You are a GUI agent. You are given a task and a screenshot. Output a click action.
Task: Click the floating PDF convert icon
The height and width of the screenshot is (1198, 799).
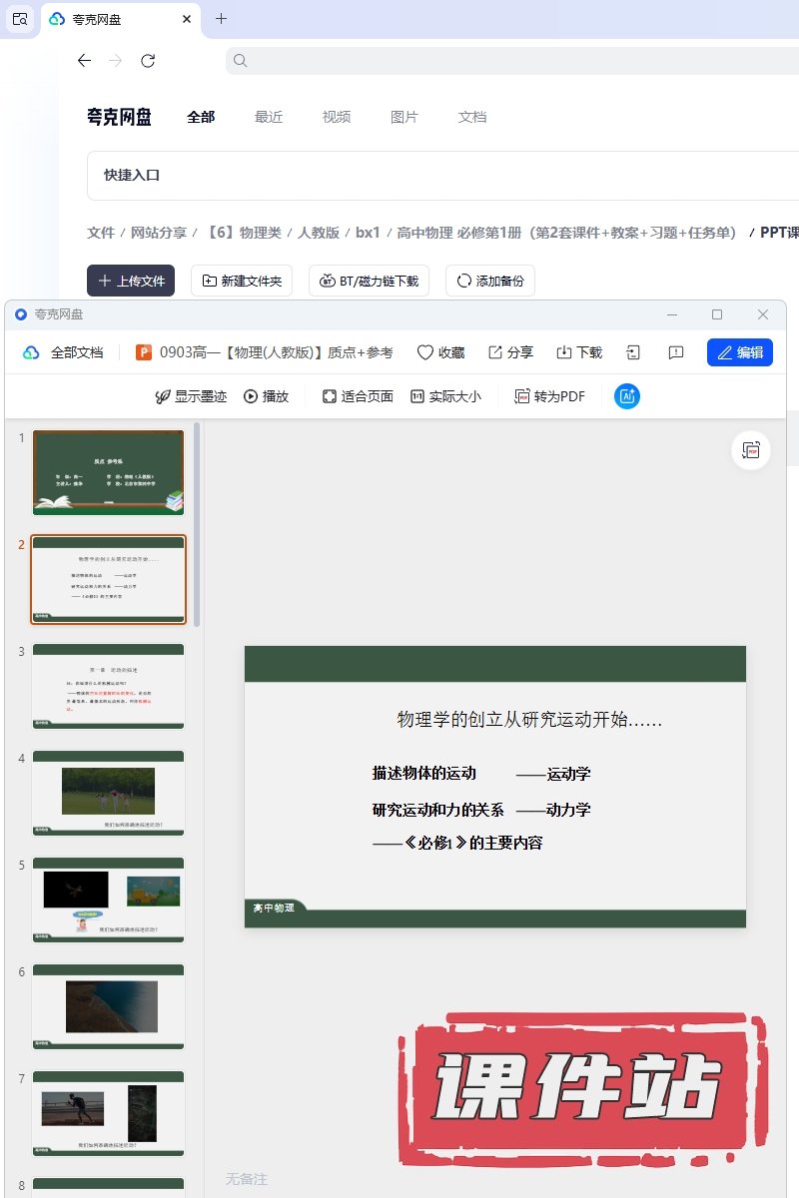[752, 451]
